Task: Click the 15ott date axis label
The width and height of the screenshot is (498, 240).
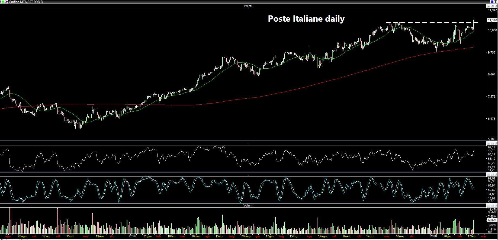Action: click(70, 236)
